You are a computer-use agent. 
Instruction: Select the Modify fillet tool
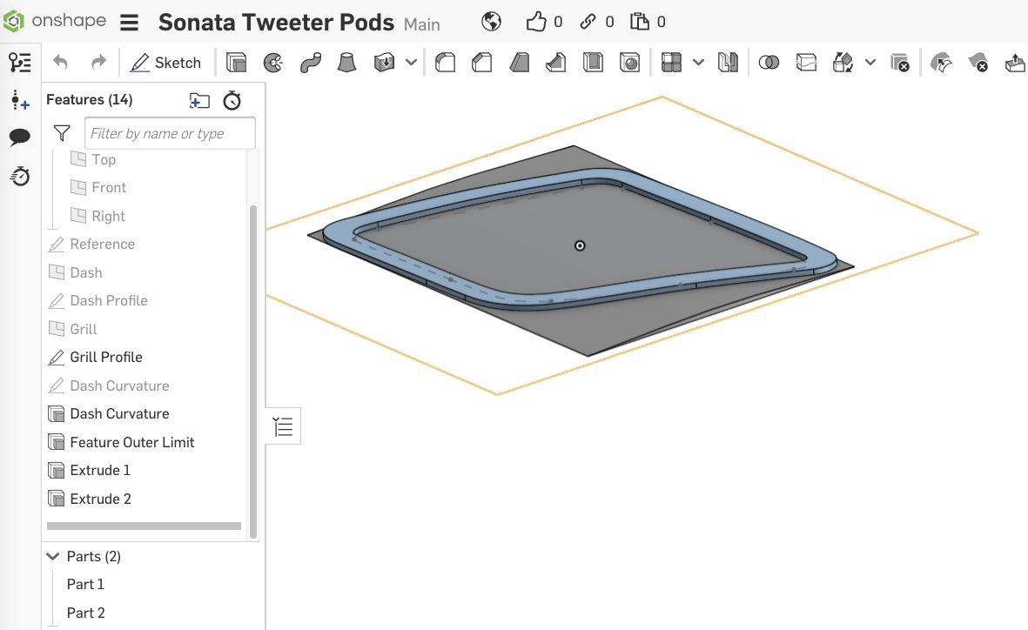[942, 63]
